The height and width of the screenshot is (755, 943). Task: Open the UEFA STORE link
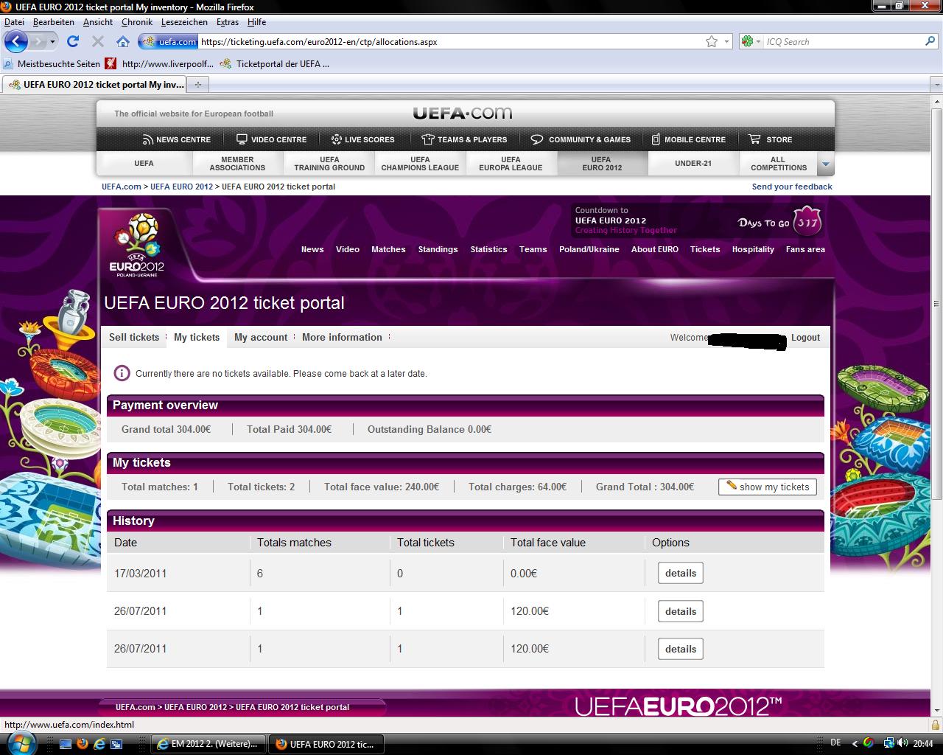(771, 139)
